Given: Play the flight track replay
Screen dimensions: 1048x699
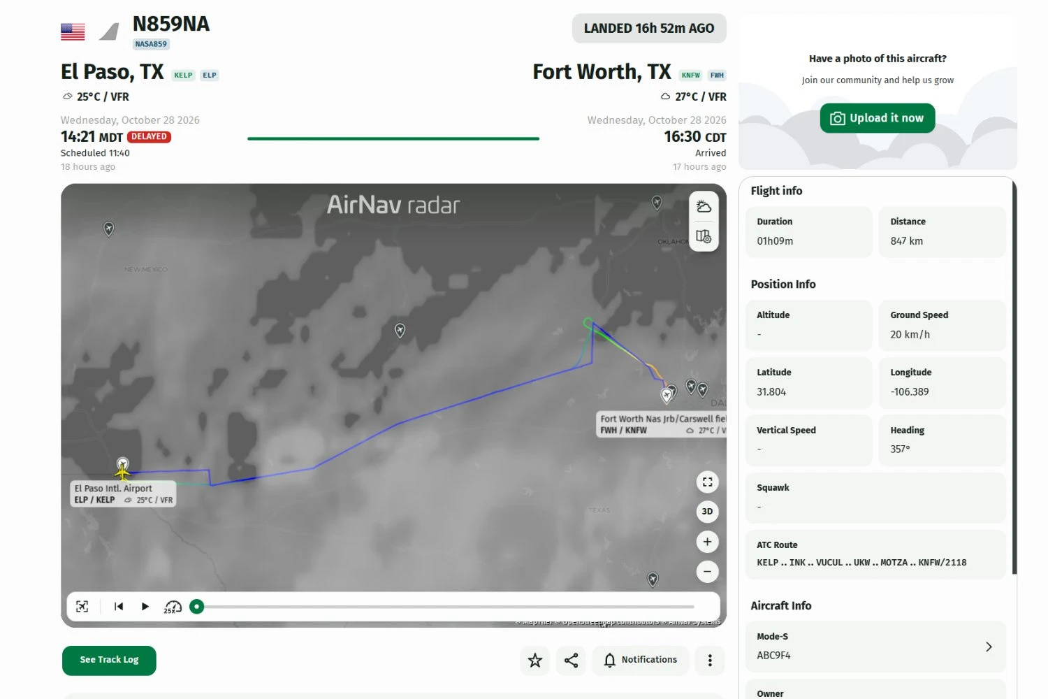Looking at the screenshot, I should tap(145, 607).
